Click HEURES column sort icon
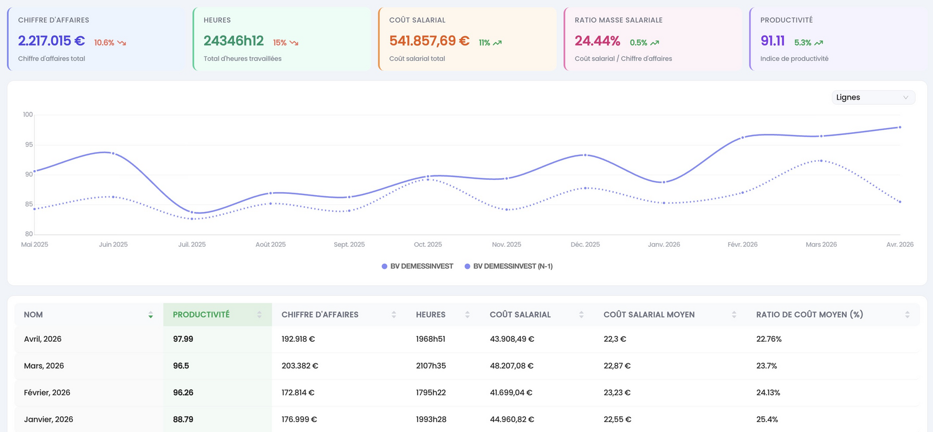This screenshot has height=432, width=933. pyautogui.click(x=467, y=315)
